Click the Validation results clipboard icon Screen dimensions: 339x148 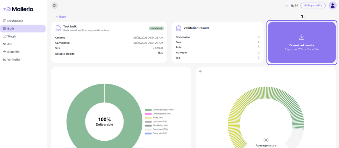coord(178,28)
